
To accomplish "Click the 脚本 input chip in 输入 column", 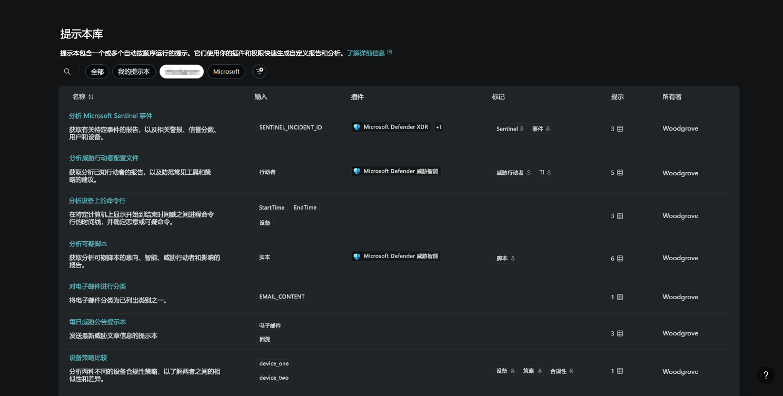I will tap(265, 258).
